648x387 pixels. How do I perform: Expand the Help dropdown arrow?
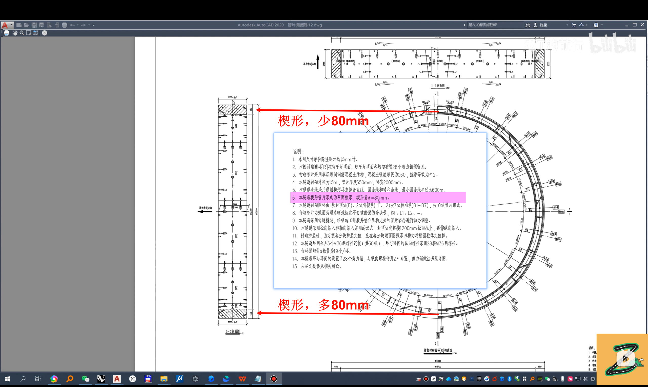tap(602, 25)
